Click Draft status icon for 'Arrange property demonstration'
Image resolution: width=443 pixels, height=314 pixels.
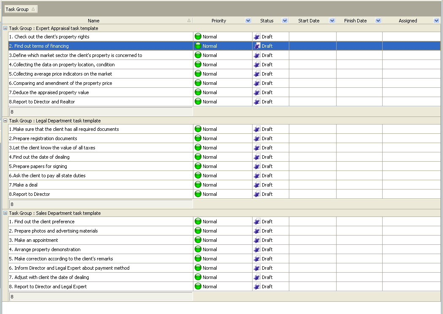coord(257,249)
